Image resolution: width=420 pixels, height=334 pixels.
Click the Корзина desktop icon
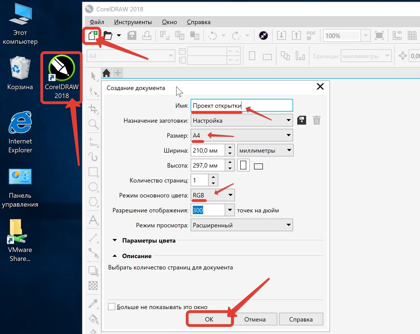[20, 73]
